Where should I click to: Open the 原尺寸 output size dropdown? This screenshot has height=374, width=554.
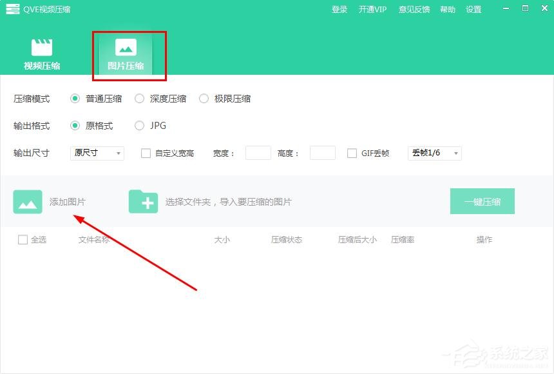tap(97, 153)
